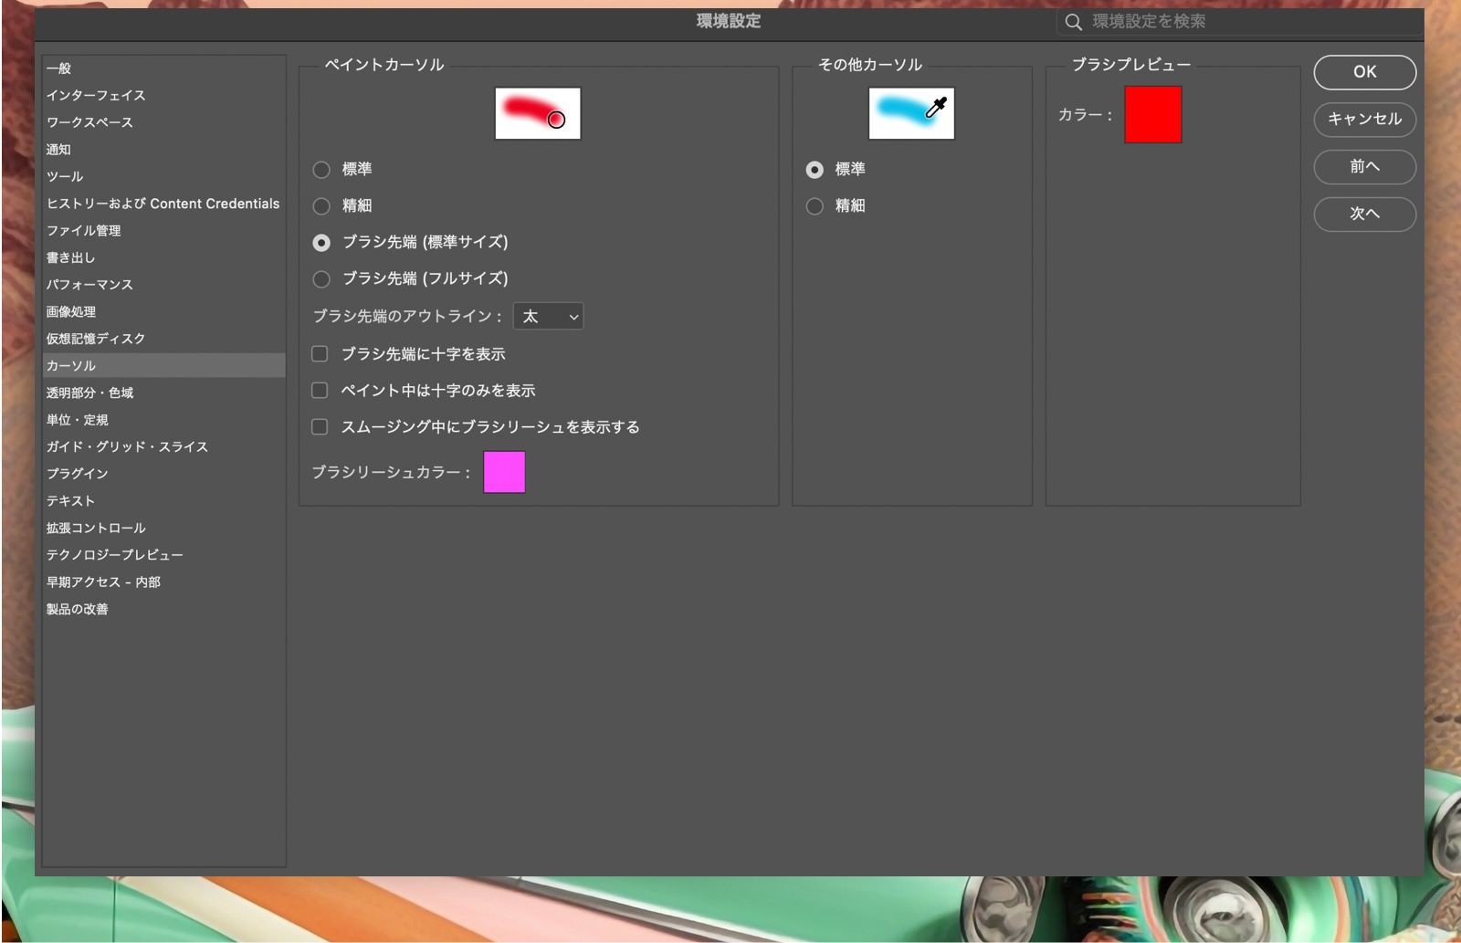Open ブラシ先端のアウトライン dropdown
This screenshot has height=943, width=1461.
548,316
